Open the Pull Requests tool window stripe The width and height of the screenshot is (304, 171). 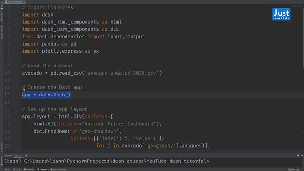point(2,31)
